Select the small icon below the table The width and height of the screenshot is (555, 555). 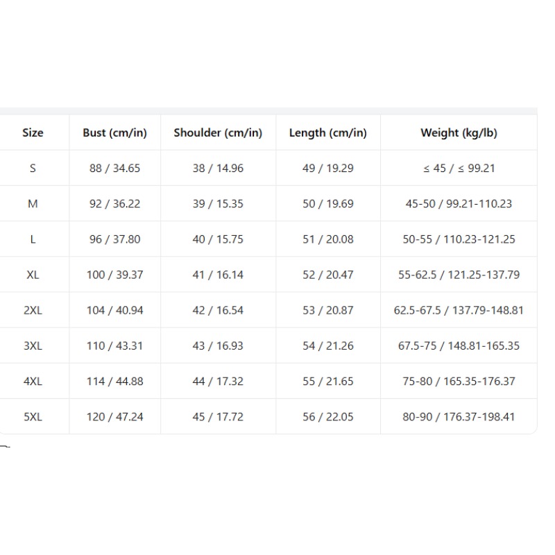[5, 446]
